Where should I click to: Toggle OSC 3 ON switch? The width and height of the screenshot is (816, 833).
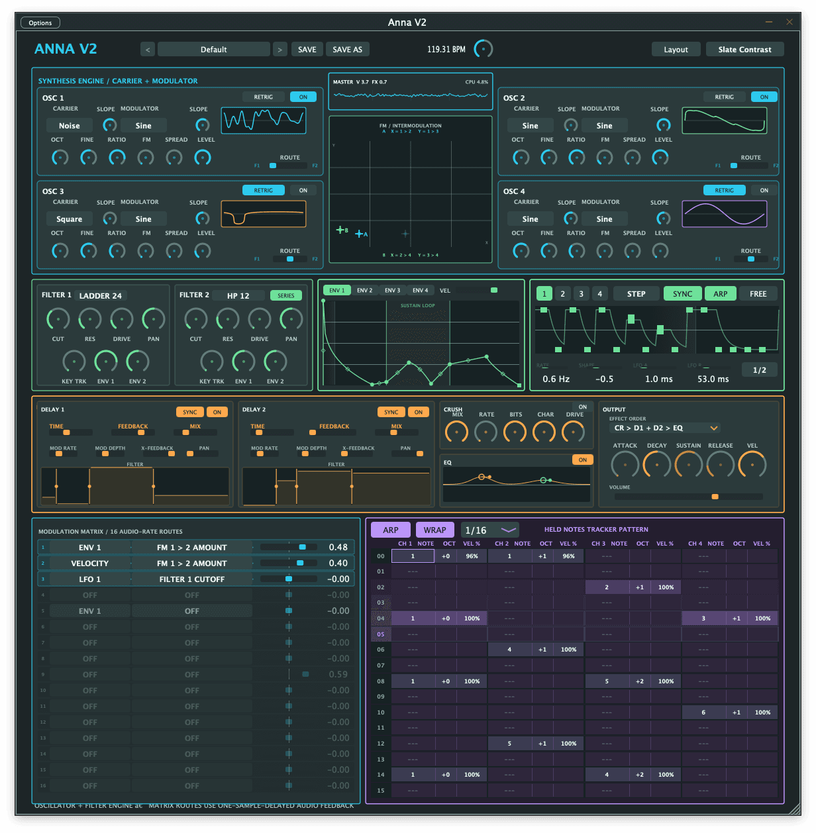[303, 190]
